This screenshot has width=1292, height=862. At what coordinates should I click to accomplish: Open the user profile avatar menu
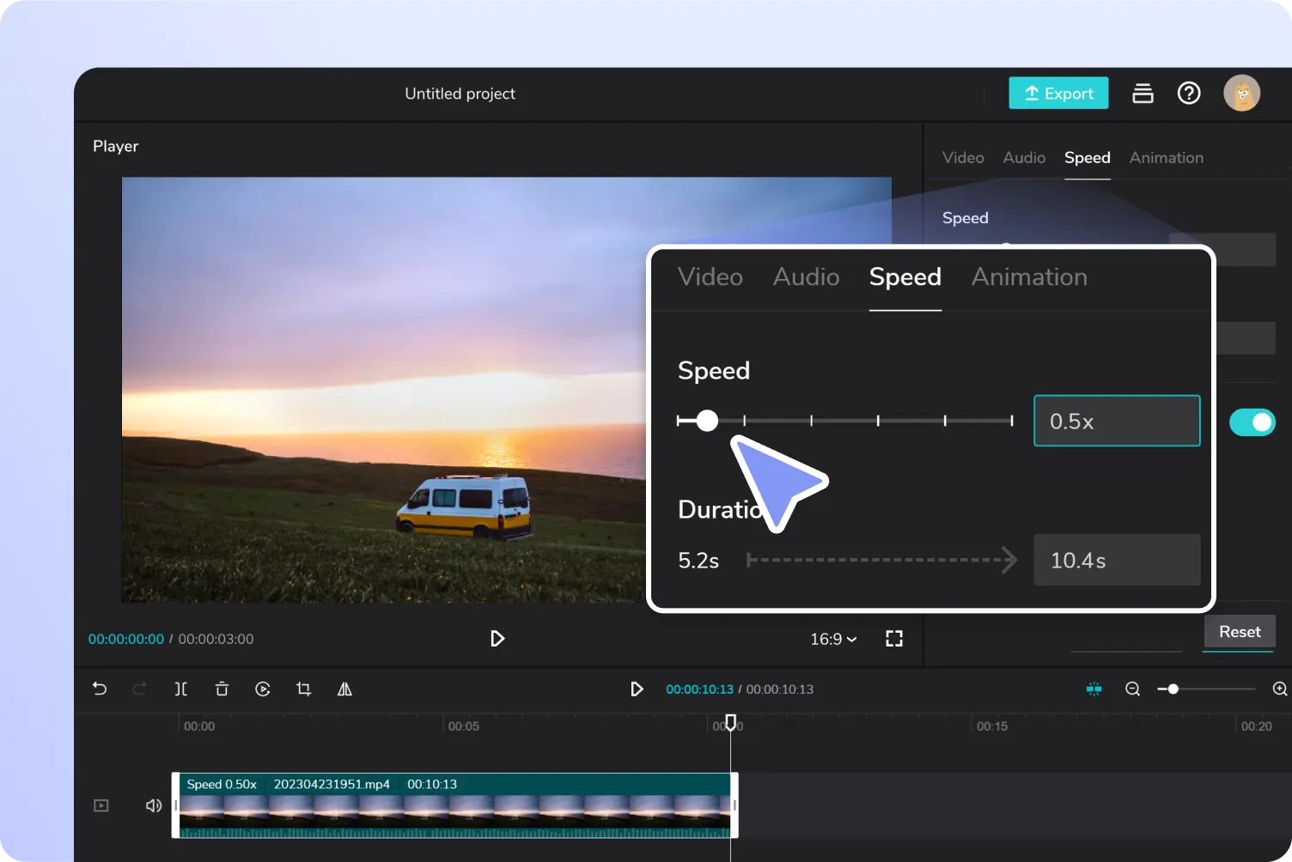pos(1241,93)
